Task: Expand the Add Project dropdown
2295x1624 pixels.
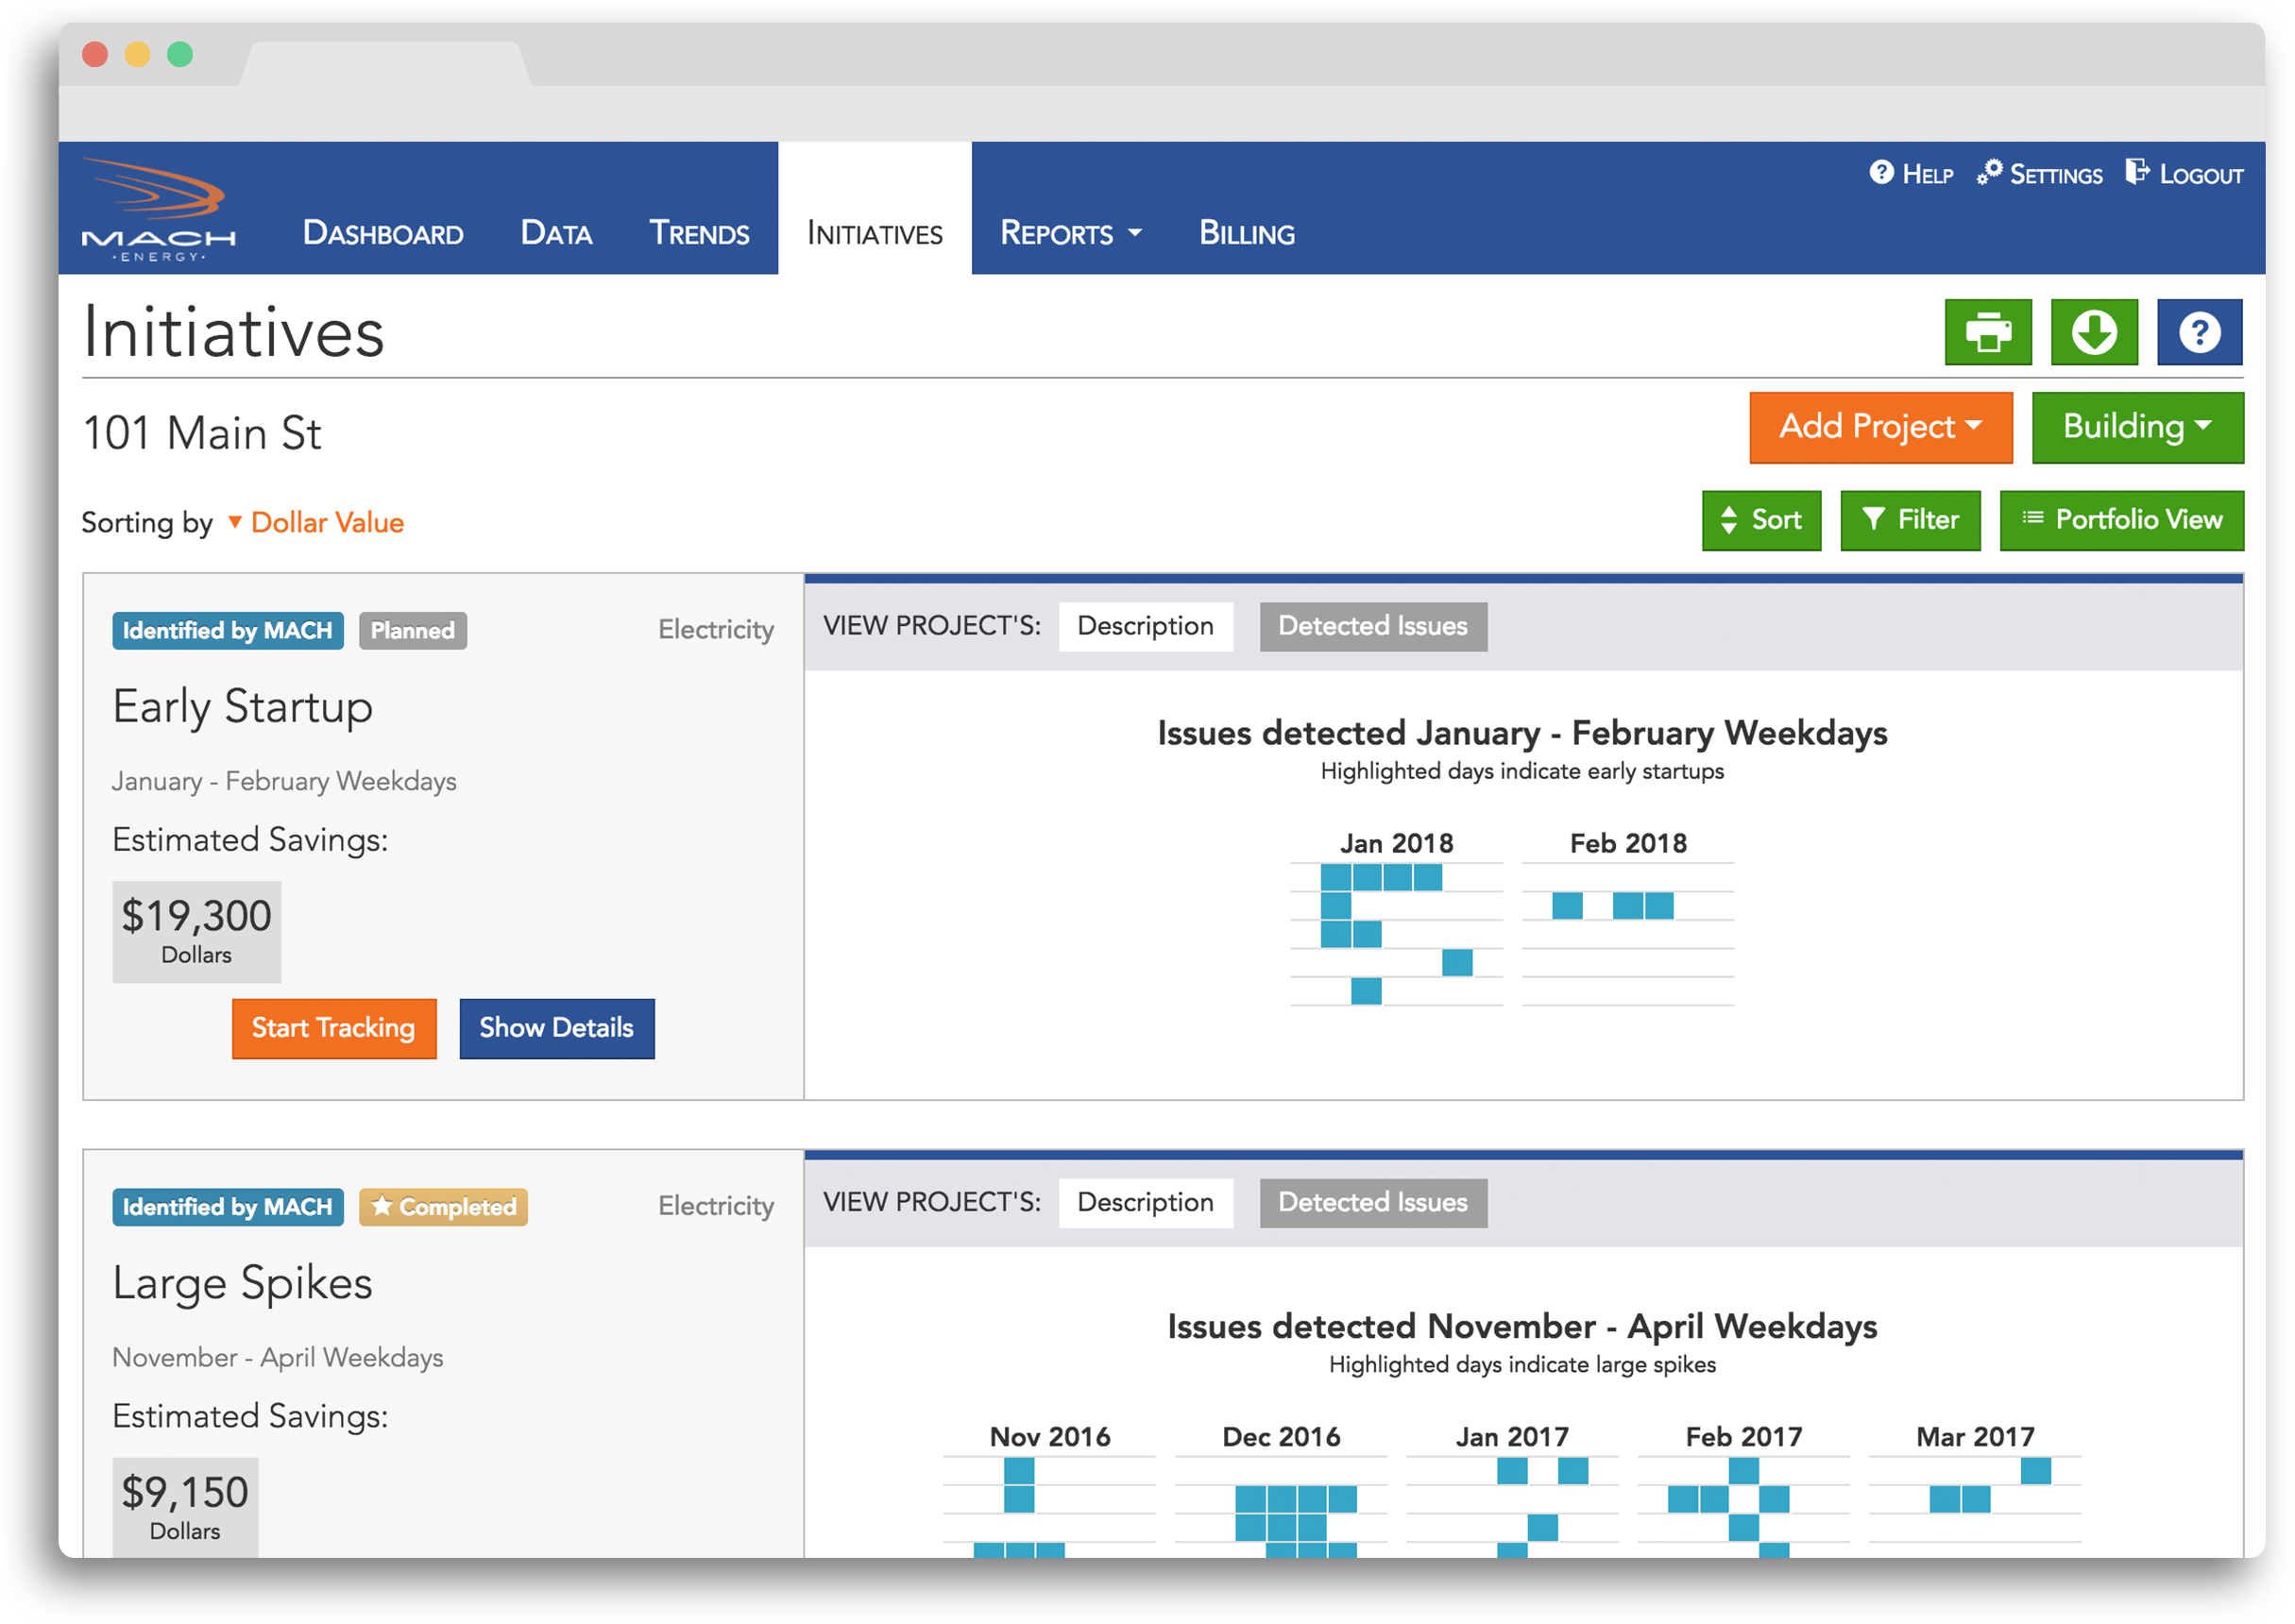Action: [1880, 427]
